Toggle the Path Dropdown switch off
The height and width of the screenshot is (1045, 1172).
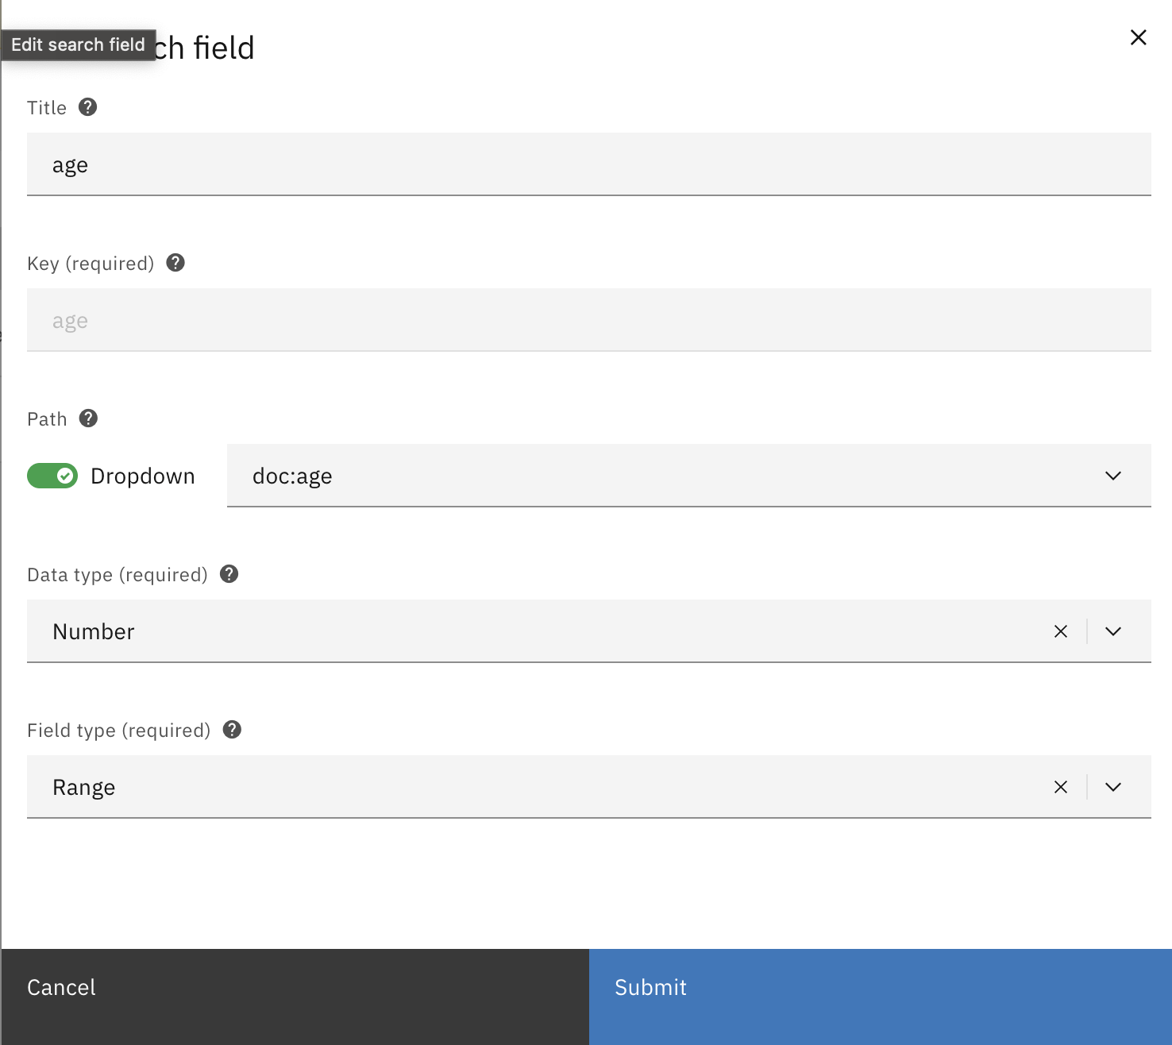pos(52,476)
